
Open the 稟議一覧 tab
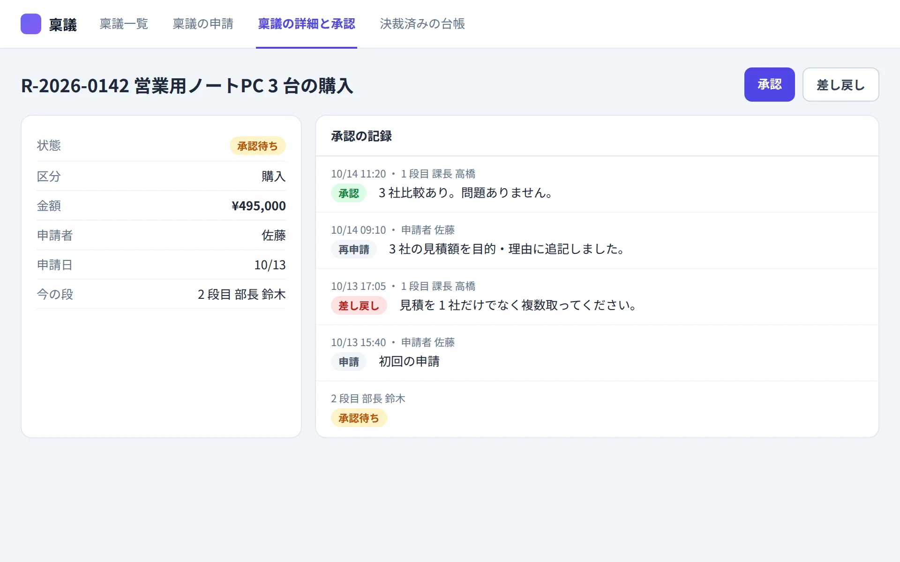[124, 24]
